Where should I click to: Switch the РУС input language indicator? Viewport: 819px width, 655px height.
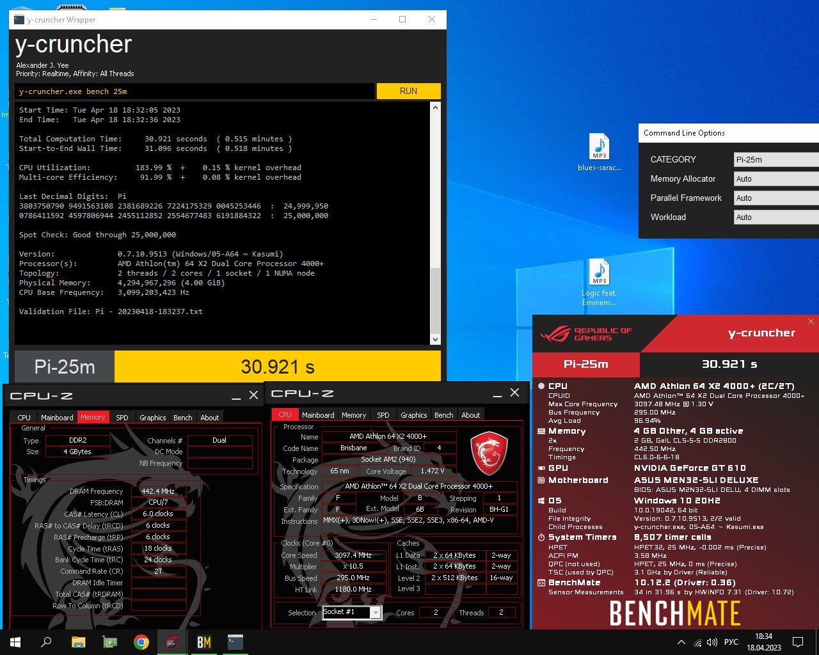click(731, 642)
